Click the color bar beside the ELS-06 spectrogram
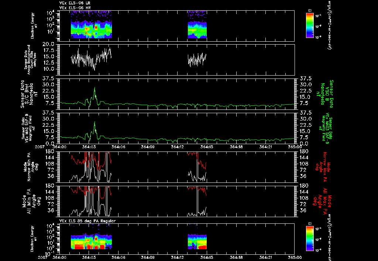Screen dimensions: 378x261 click(310, 25)
